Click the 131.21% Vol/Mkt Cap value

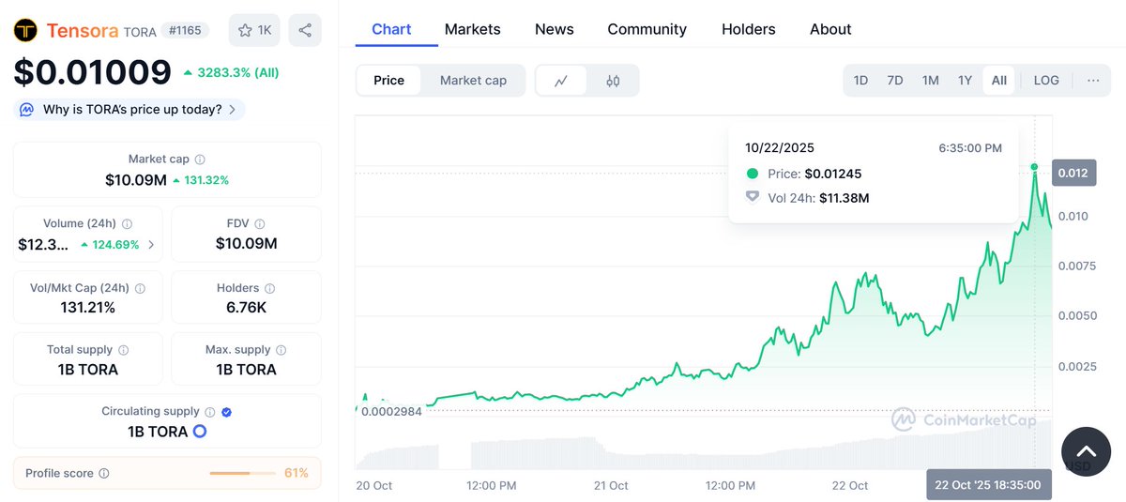coord(86,308)
